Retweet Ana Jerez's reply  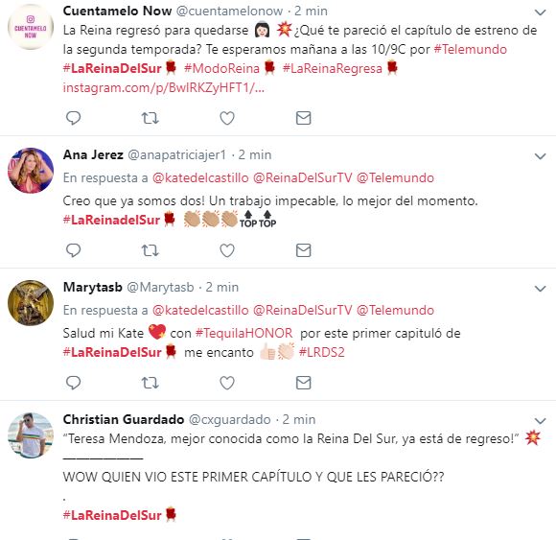pyautogui.click(x=150, y=250)
